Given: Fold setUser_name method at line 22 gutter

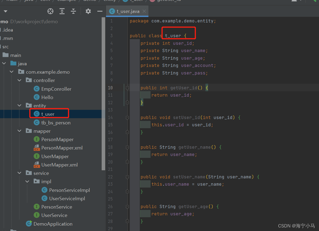Looking at the screenshot, I should click(x=127, y=177).
